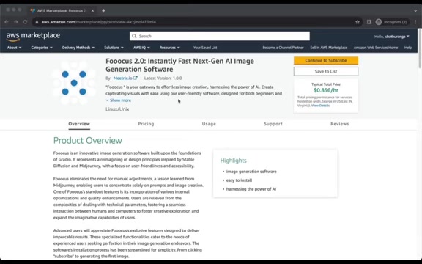
Task: Click the Linux/Unix platform label
Action: coord(117,109)
